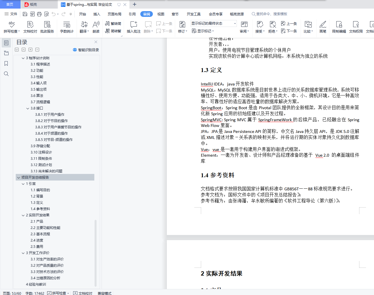Collapse the 3 程序设计说明 tree node
This screenshot has height=295, width=374.
pos(23,58)
